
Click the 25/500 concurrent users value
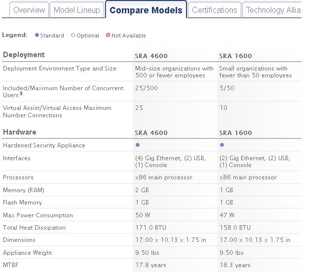[146, 88]
